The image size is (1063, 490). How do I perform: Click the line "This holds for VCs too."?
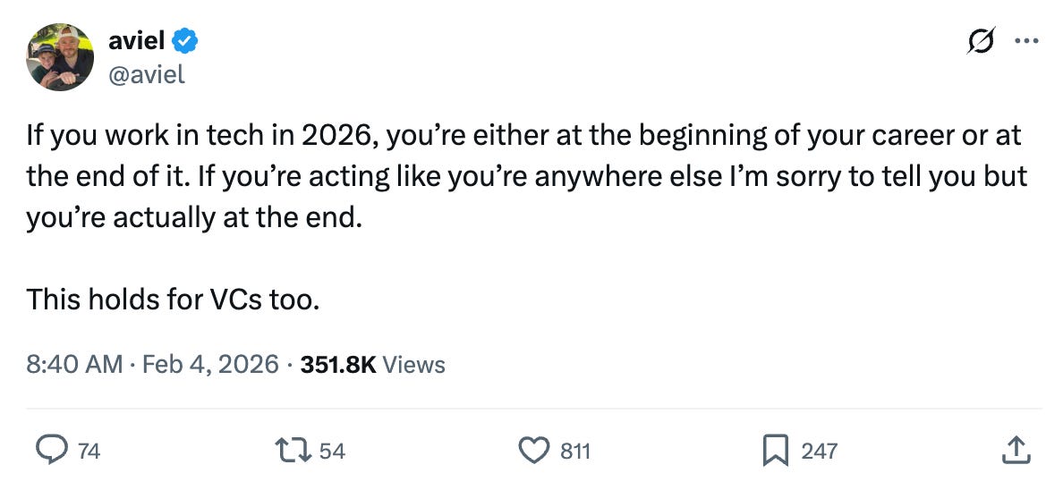pos(173,299)
